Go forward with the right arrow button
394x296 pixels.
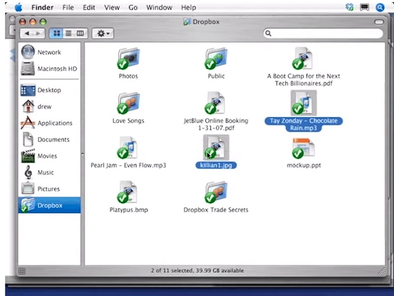[x=38, y=33]
